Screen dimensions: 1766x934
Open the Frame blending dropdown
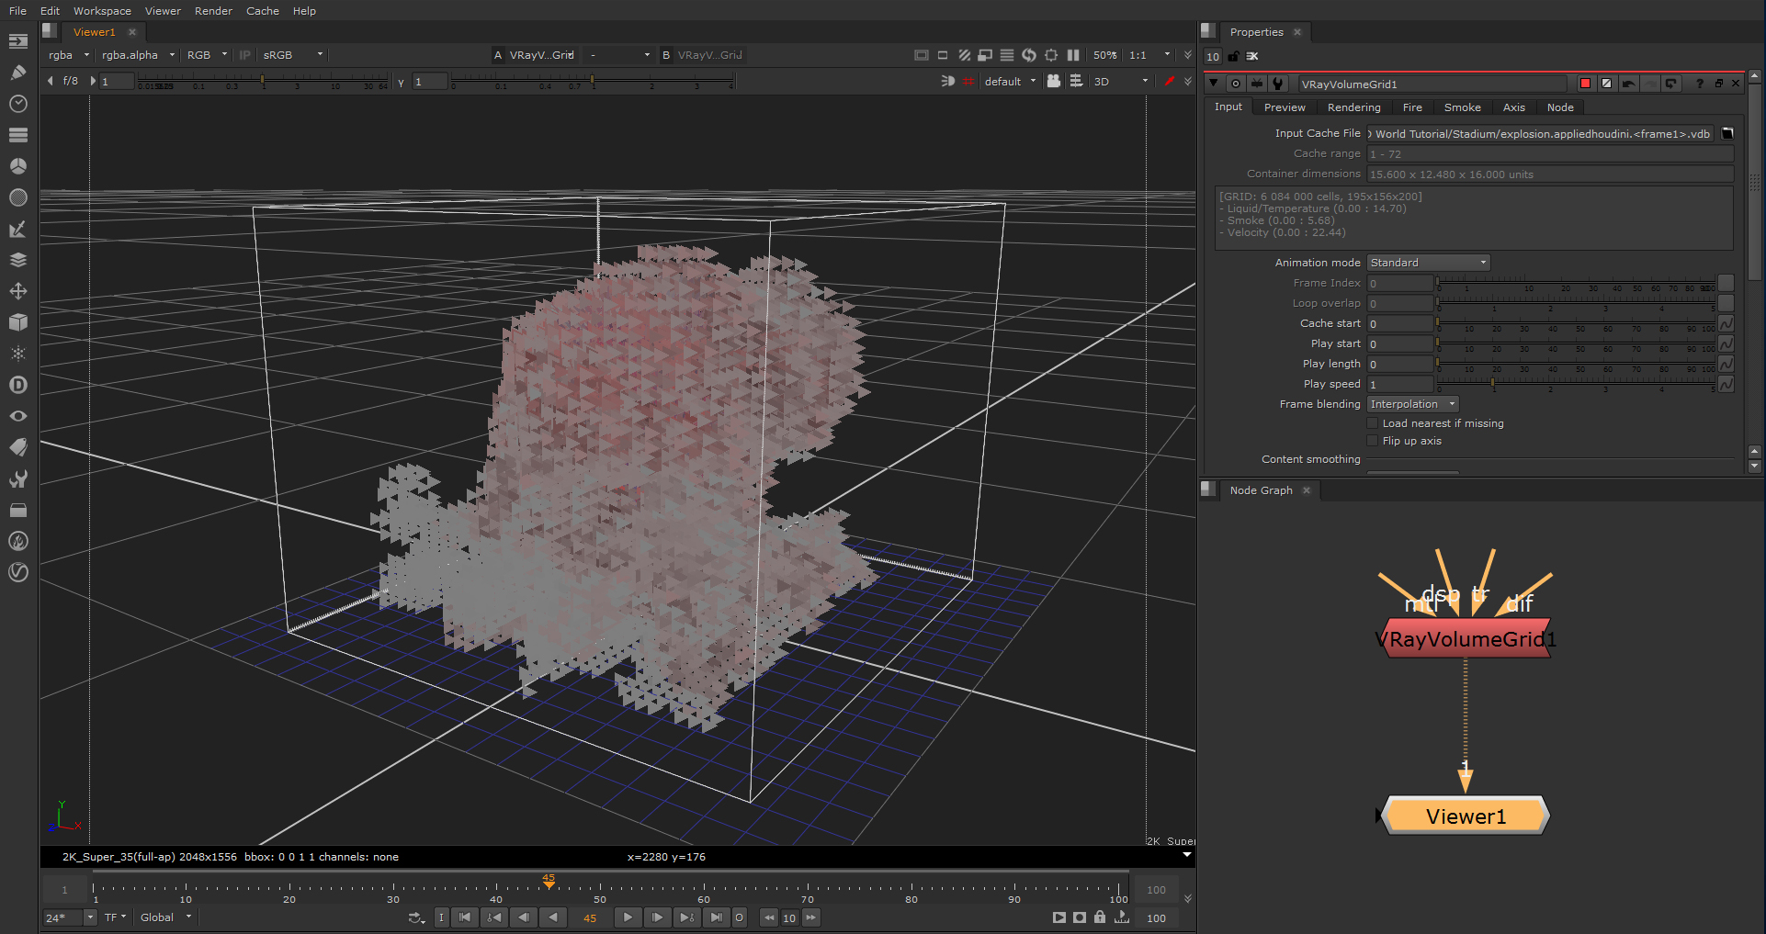[x=1412, y=404]
